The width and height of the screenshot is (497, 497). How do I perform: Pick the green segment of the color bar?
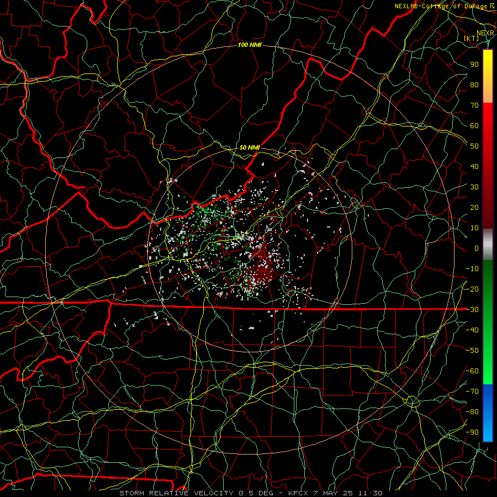[488, 322]
